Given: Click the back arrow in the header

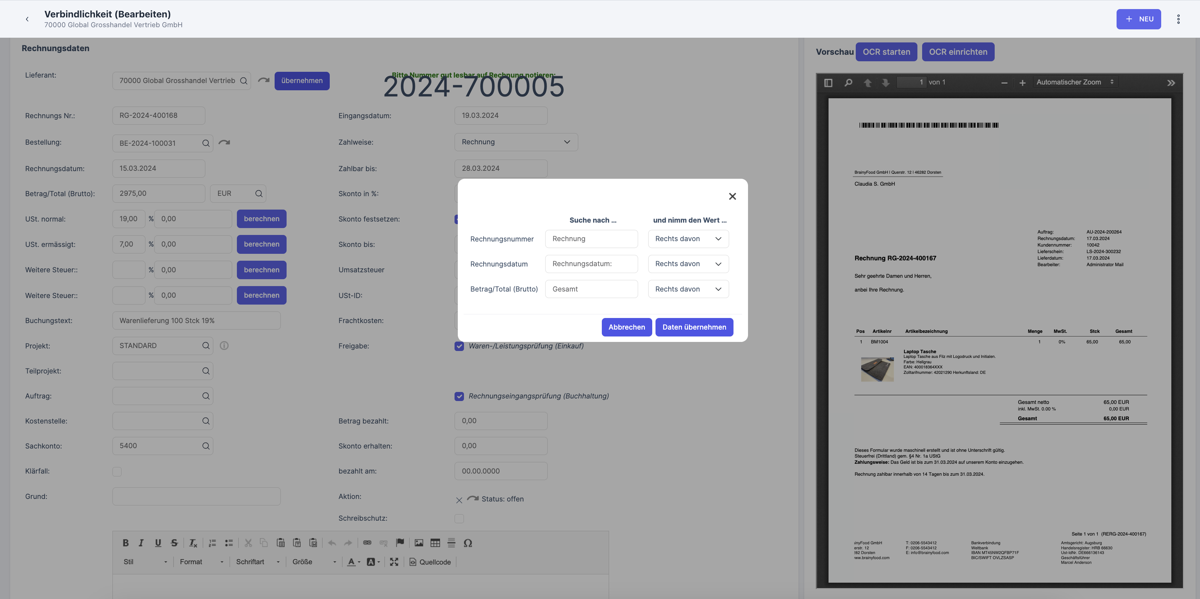Looking at the screenshot, I should [27, 19].
